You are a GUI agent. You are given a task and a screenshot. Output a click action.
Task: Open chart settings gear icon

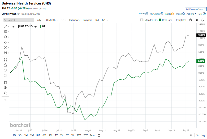coord(191,20)
